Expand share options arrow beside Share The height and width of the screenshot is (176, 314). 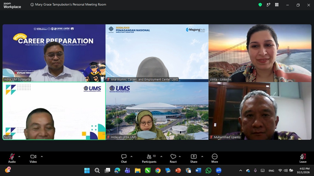tap(202, 156)
